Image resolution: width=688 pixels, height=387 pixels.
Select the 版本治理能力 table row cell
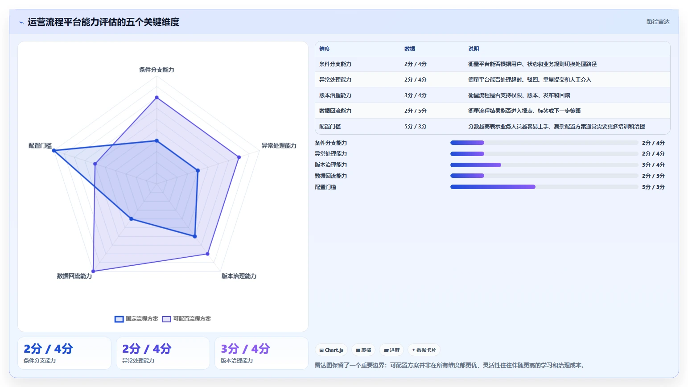[x=335, y=95]
